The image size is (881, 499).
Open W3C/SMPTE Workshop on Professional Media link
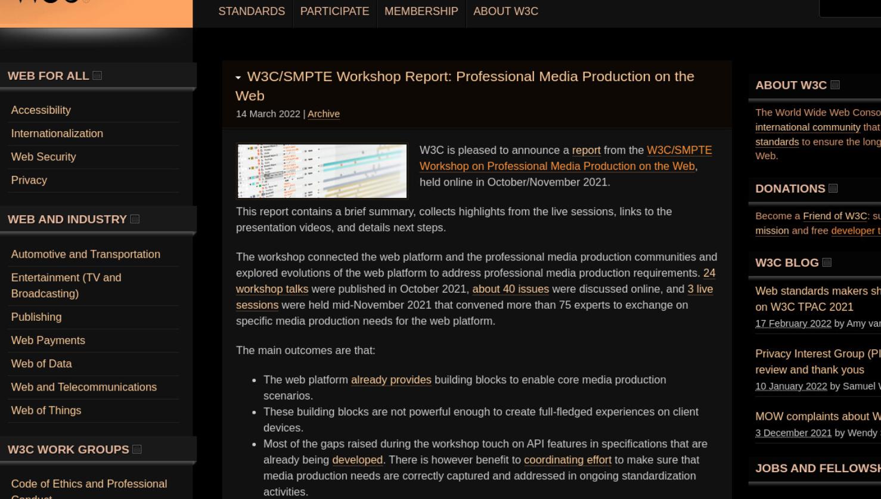coord(565,158)
